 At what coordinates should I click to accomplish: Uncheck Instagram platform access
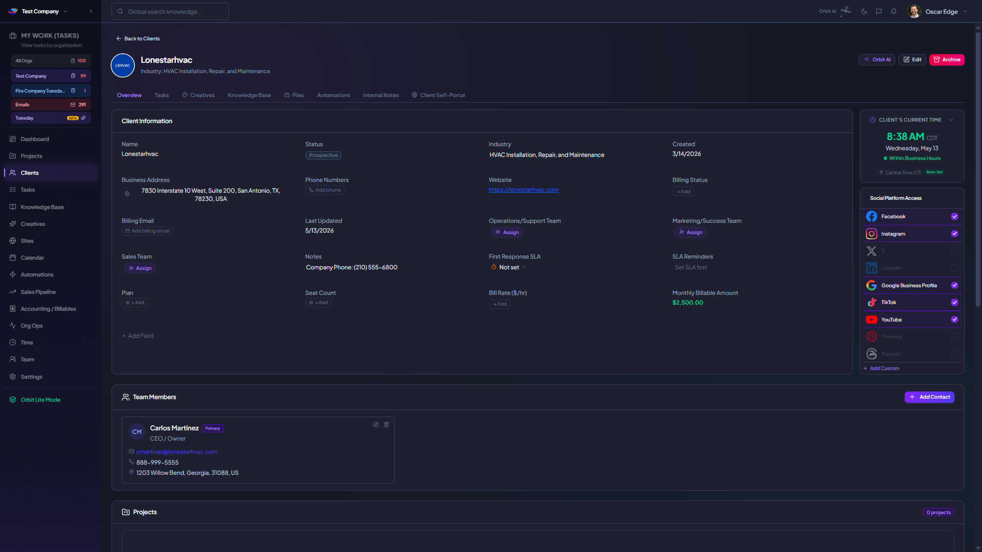pos(954,234)
